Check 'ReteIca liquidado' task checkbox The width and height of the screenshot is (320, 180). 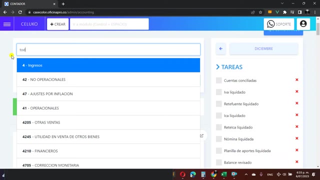219,127
